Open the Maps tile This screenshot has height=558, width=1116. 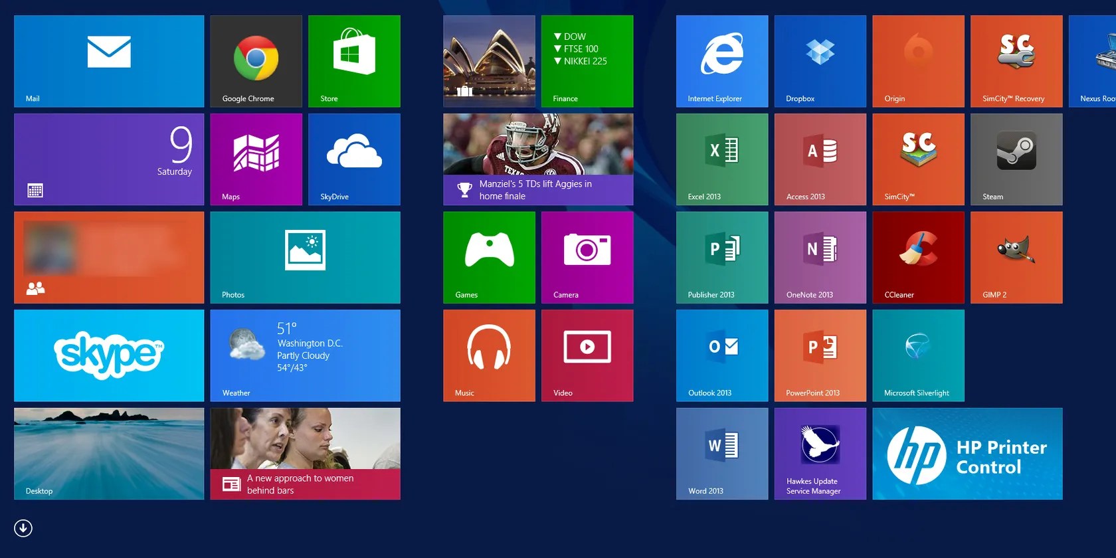tap(256, 159)
